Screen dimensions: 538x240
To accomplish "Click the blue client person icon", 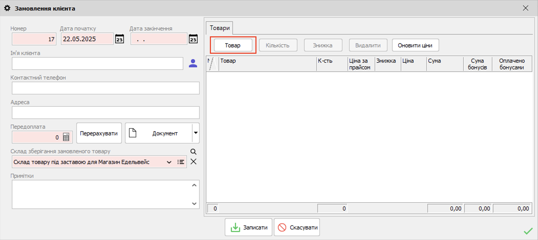I will (x=193, y=63).
